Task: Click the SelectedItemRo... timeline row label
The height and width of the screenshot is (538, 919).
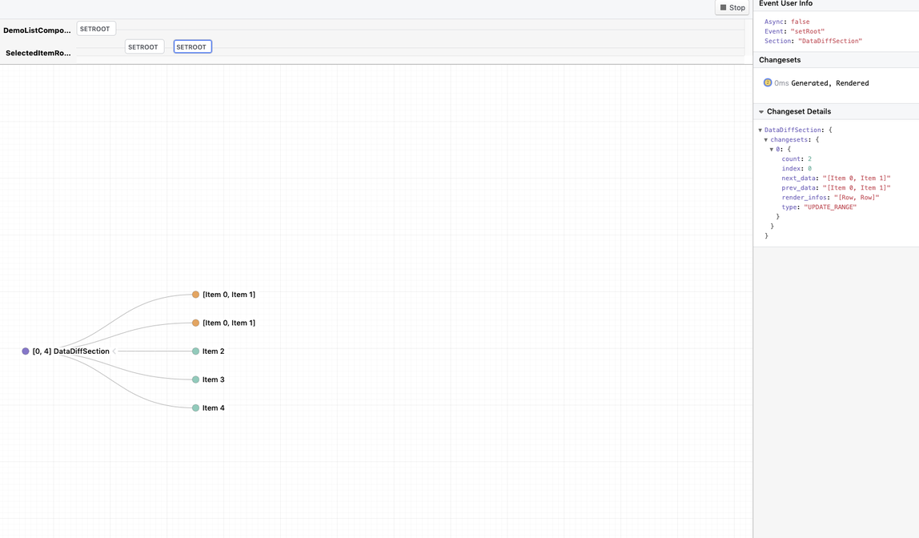Action: click(38, 53)
